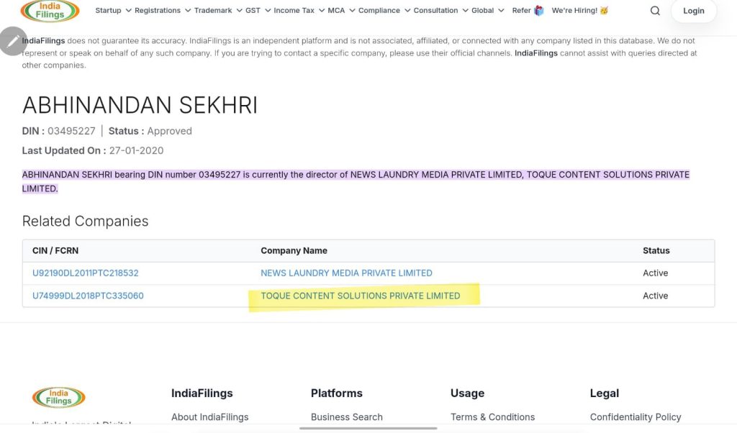Click the DIN value 03495227

(71, 131)
